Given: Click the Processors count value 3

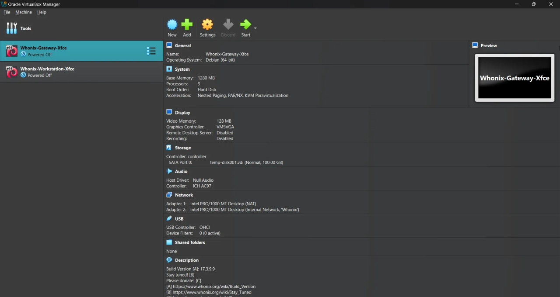Looking at the screenshot, I should (x=199, y=84).
